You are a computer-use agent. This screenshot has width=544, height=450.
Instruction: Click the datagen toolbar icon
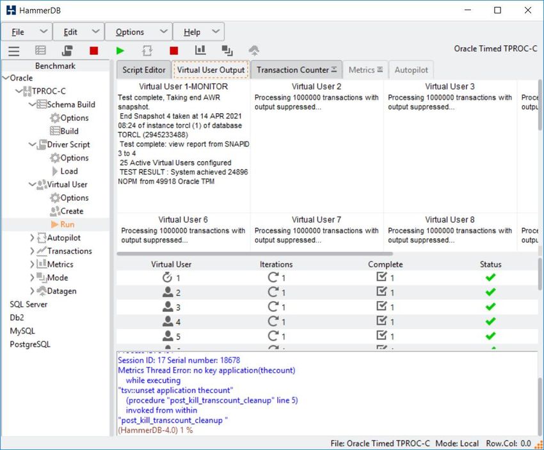254,51
